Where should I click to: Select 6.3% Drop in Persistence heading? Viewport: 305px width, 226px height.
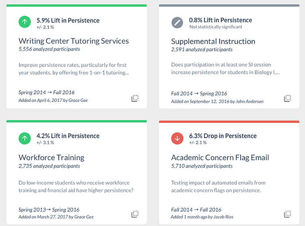coord(223,136)
